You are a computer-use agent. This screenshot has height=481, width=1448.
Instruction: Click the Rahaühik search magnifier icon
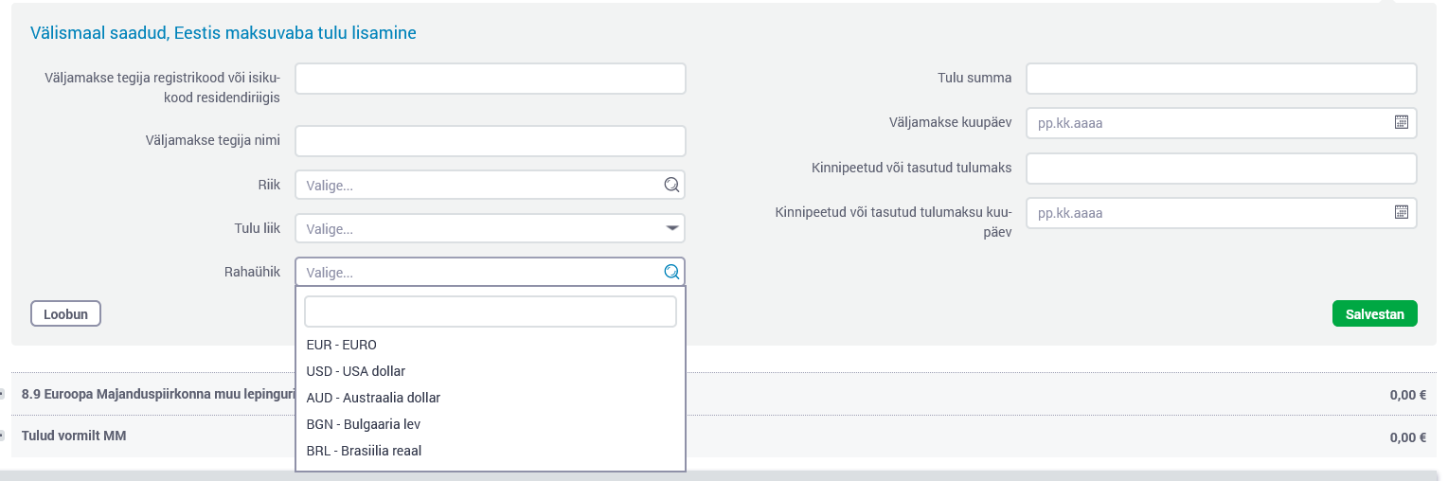(x=671, y=272)
